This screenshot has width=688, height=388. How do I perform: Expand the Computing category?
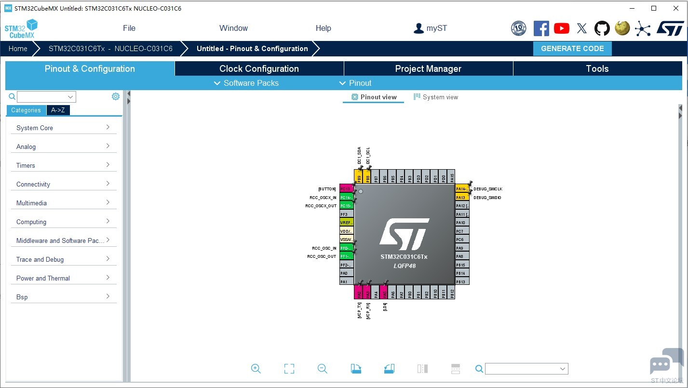pos(64,222)
